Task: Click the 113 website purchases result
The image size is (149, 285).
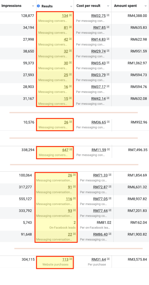Action: pyautogui.click(x=66, y=260)
